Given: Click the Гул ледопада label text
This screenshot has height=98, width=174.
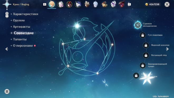Looking at the screenshot, I should point(155,35).
